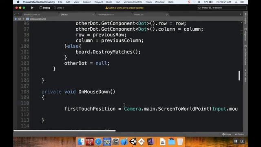Viewport: 261px width, 147px height.
Task: Show the Errors pad
Action: pyautogui.click(x=227, y=134)
